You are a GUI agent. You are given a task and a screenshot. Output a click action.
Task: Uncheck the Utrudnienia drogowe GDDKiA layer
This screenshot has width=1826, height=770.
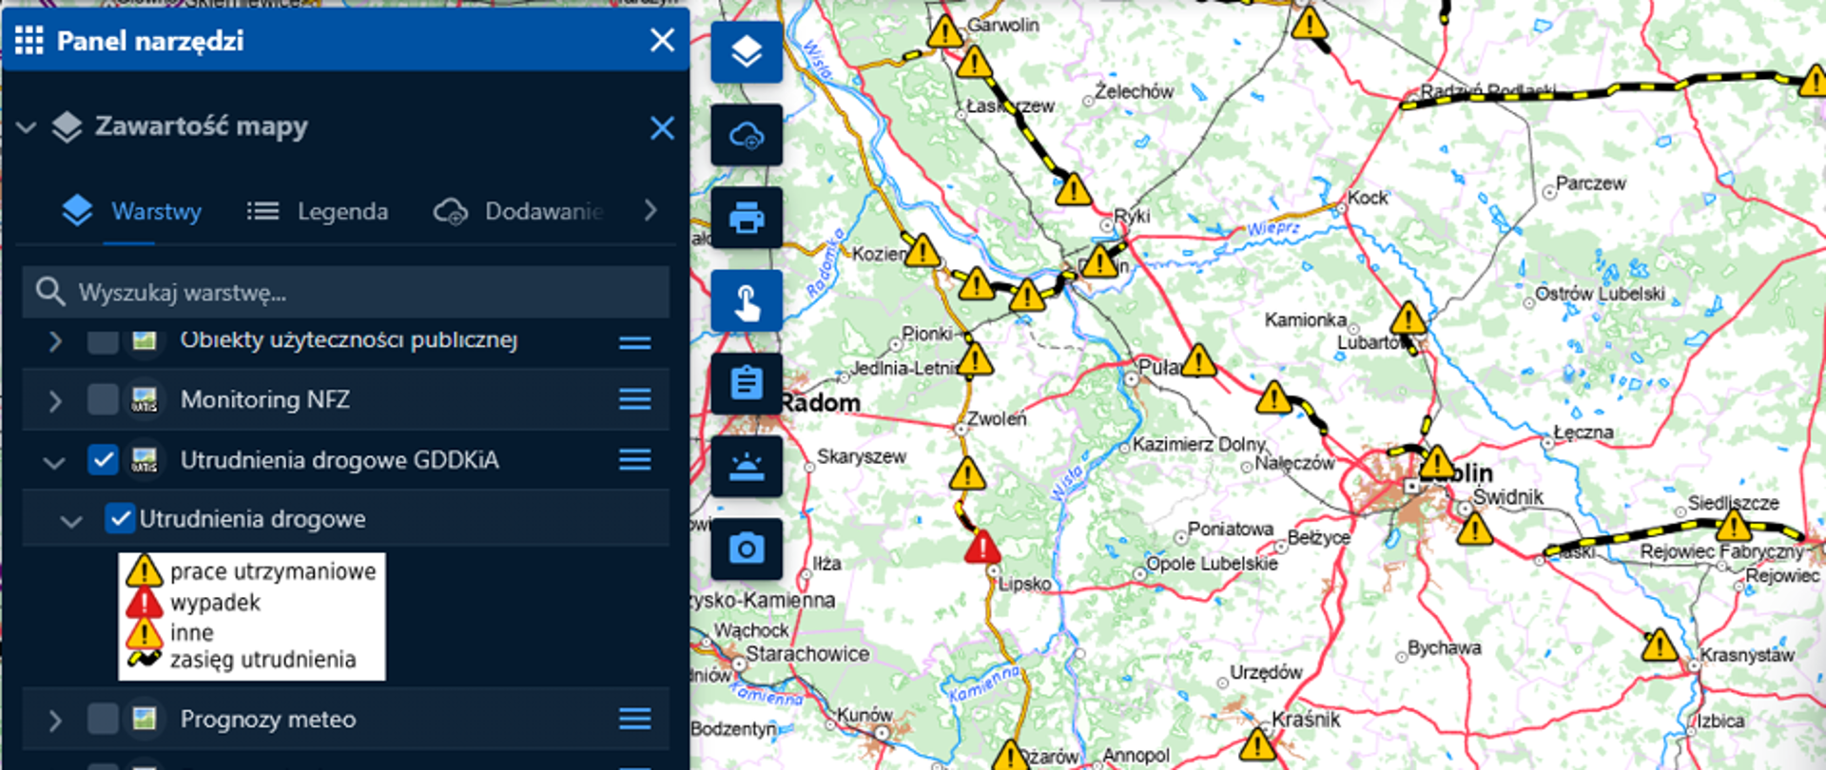pyautogui.click(x=103, y=460)
